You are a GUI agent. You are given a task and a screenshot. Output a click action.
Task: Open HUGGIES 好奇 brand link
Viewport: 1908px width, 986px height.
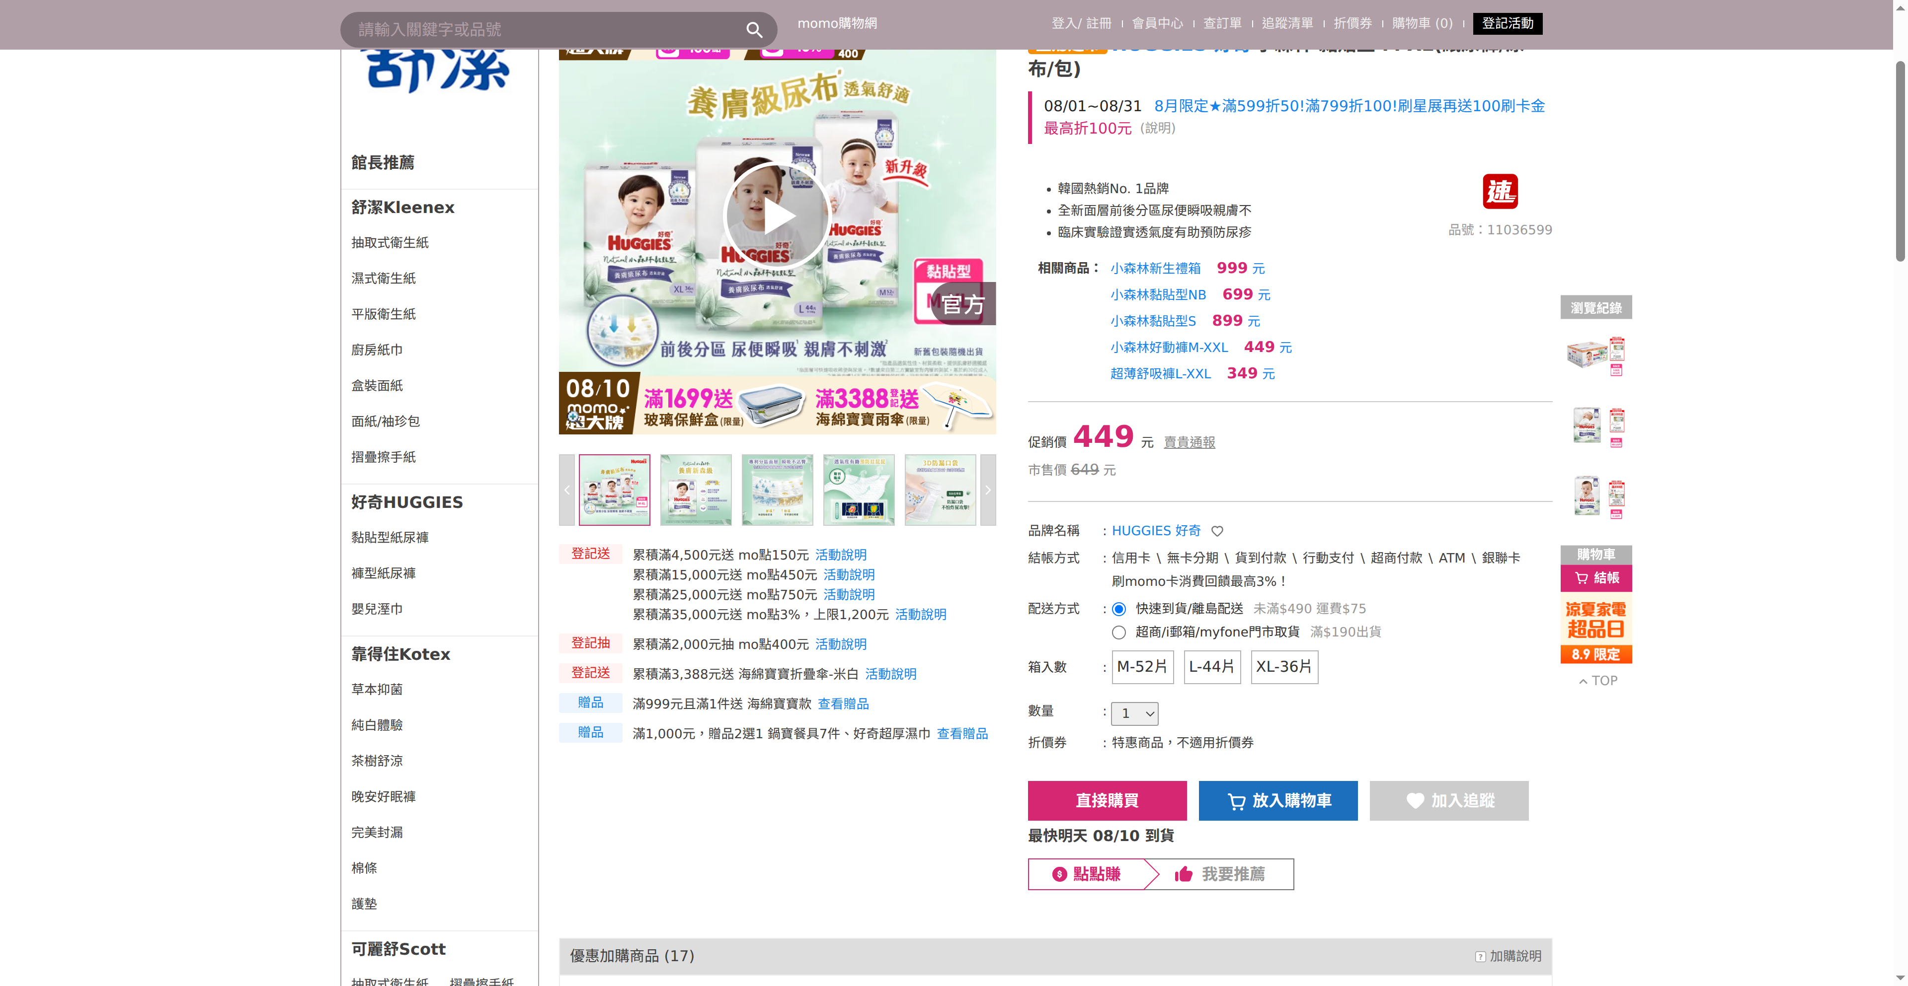1156,531
